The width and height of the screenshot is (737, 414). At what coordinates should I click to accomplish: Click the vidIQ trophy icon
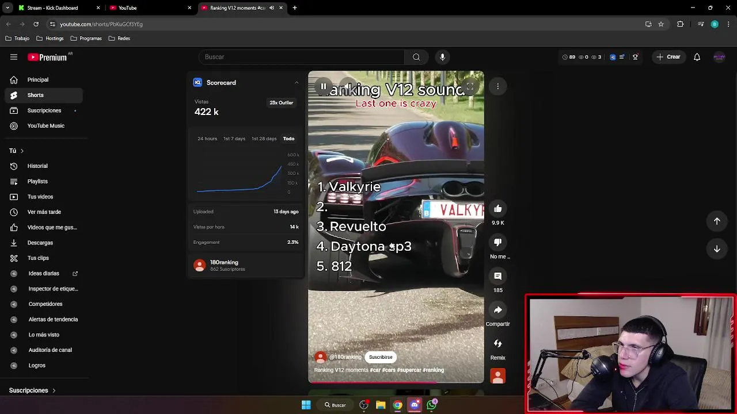click(x=635, y=57)
